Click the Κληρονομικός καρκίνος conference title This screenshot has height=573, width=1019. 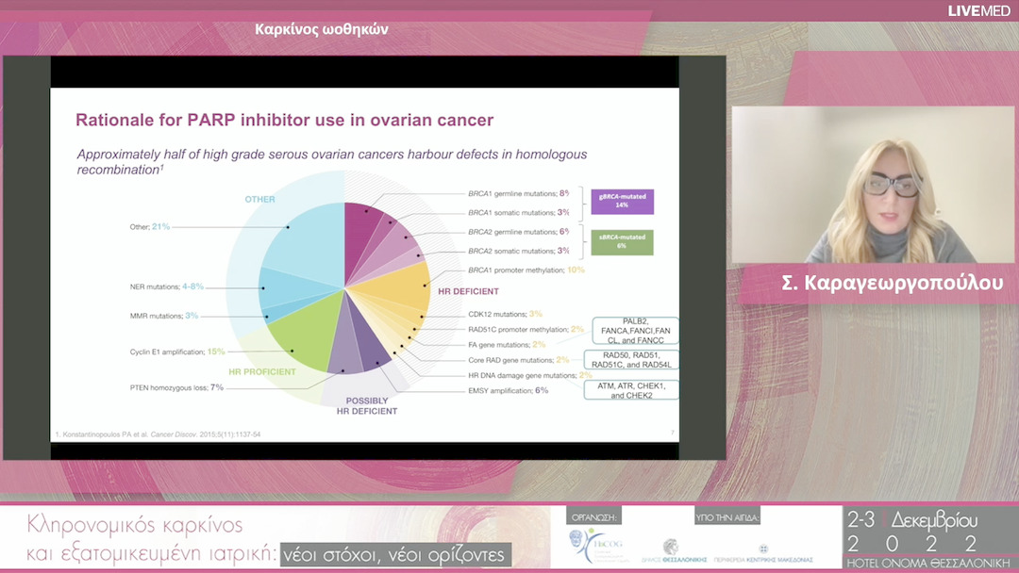coord(136,524)
